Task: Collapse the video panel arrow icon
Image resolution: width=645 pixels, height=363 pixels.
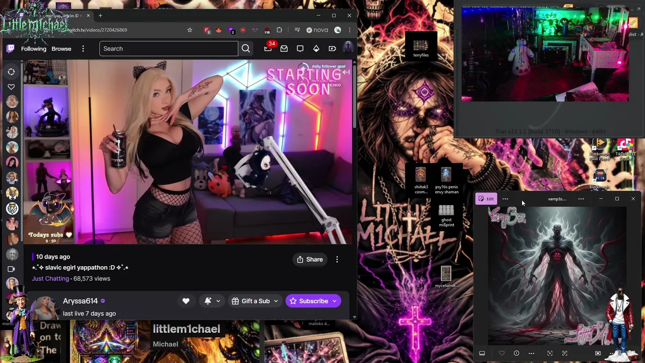Action: (x=346, y=72)
